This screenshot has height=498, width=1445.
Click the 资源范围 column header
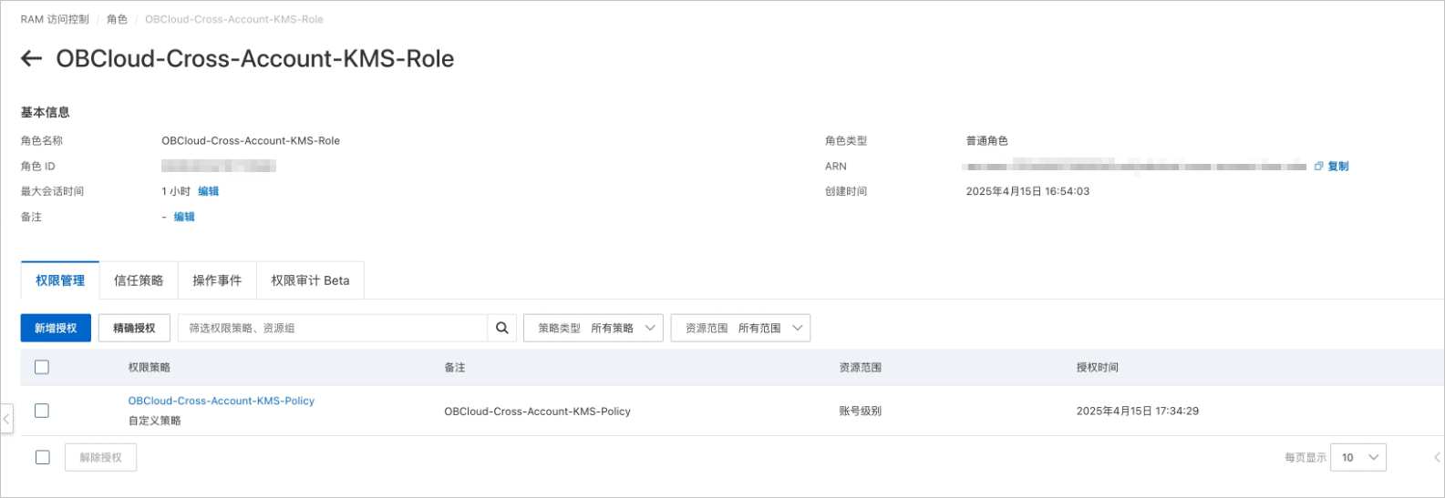(x=861, y=367)
